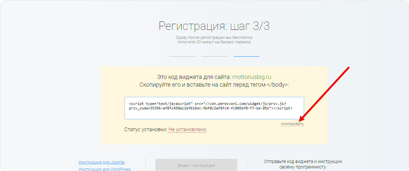Viewport: 409px width, 171px height.
Task: Select the first registration step indicator
Action: click(x=182, y=56)
